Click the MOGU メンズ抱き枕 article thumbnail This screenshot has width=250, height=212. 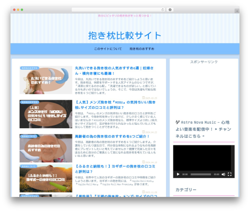46,114
